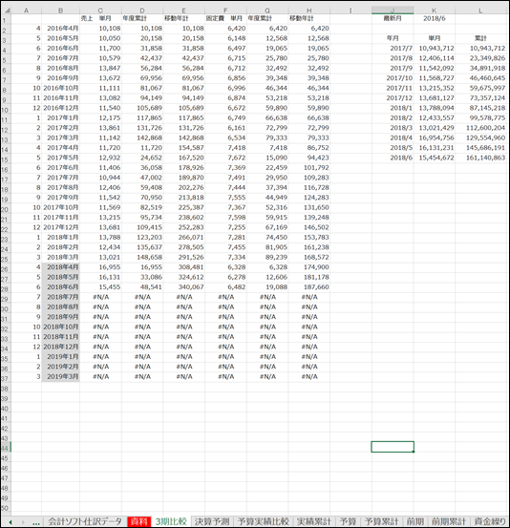Open the 前期累計 sheet tab

point(449,521)
